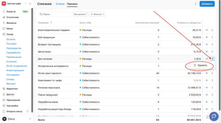Image resolution: width=221 pixels, height=123 pixels.
Task: Open arrow for Благотворительные подарки row
Action: (x=206, y=30)
